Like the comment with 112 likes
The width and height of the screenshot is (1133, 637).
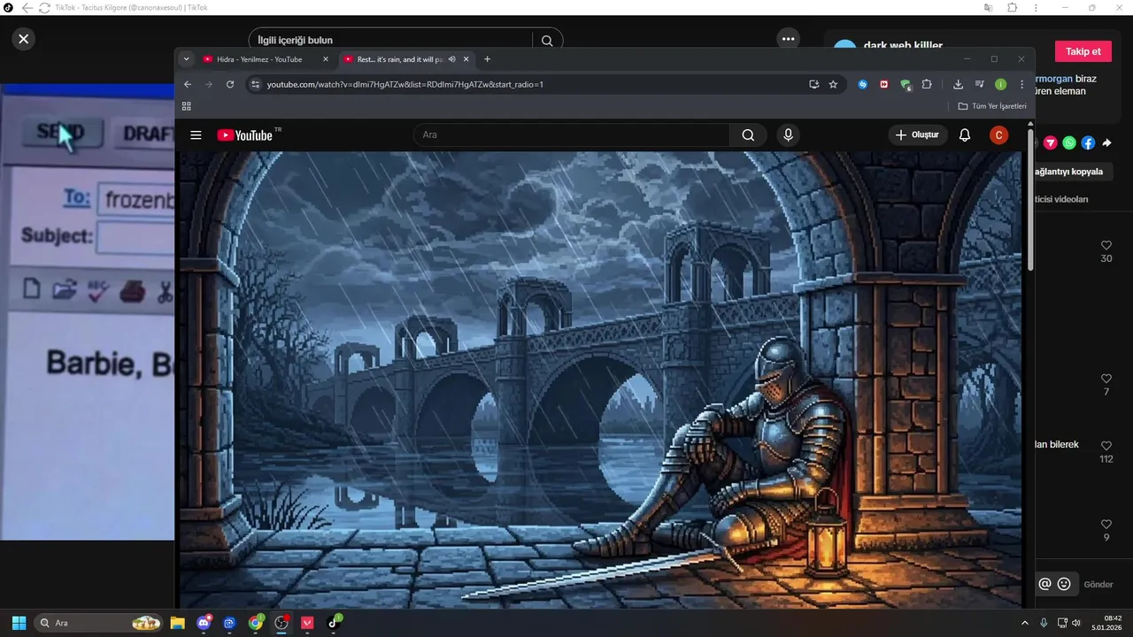click(x=1106, y=446)
